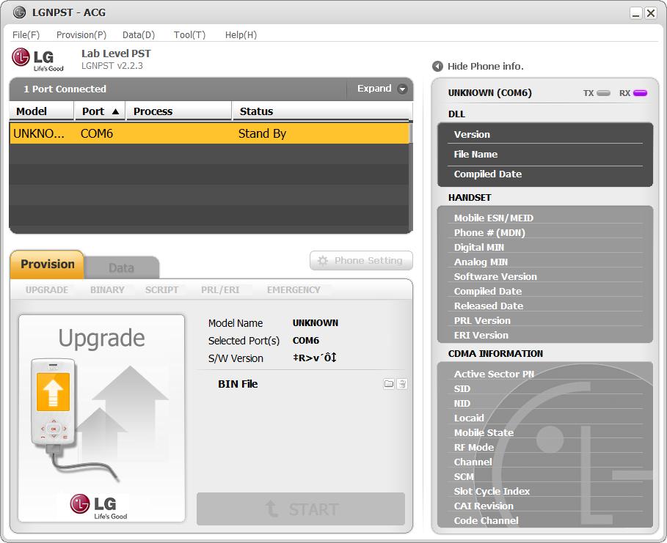Click the Phone # (MDN) row

coord(545,232)
